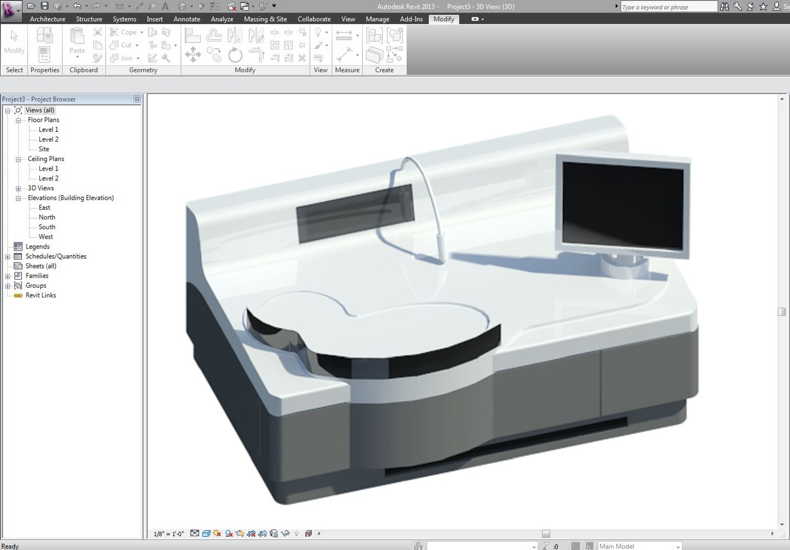Click the Visual Style cube icon in view bar
Image resolution: width=790 pixels, height=550 pixels.
(206, 533)
